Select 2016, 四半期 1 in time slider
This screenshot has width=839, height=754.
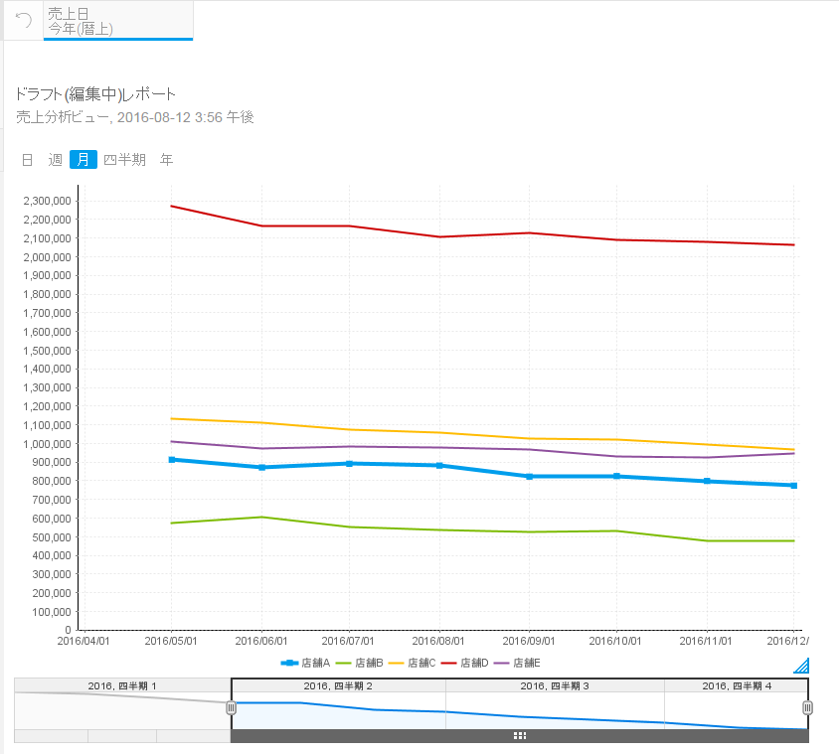(x=122, y=686)
